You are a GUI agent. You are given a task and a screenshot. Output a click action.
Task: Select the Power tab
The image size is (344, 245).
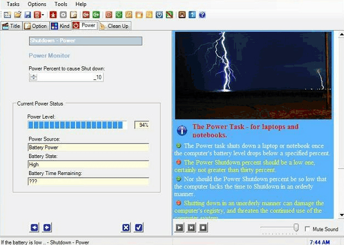coord(85,25)
